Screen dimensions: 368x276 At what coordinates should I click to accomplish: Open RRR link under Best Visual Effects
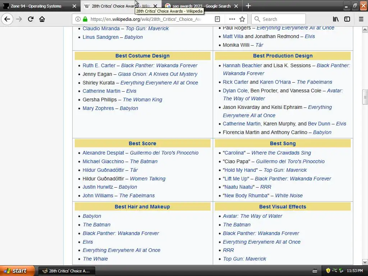click(228, 250)
